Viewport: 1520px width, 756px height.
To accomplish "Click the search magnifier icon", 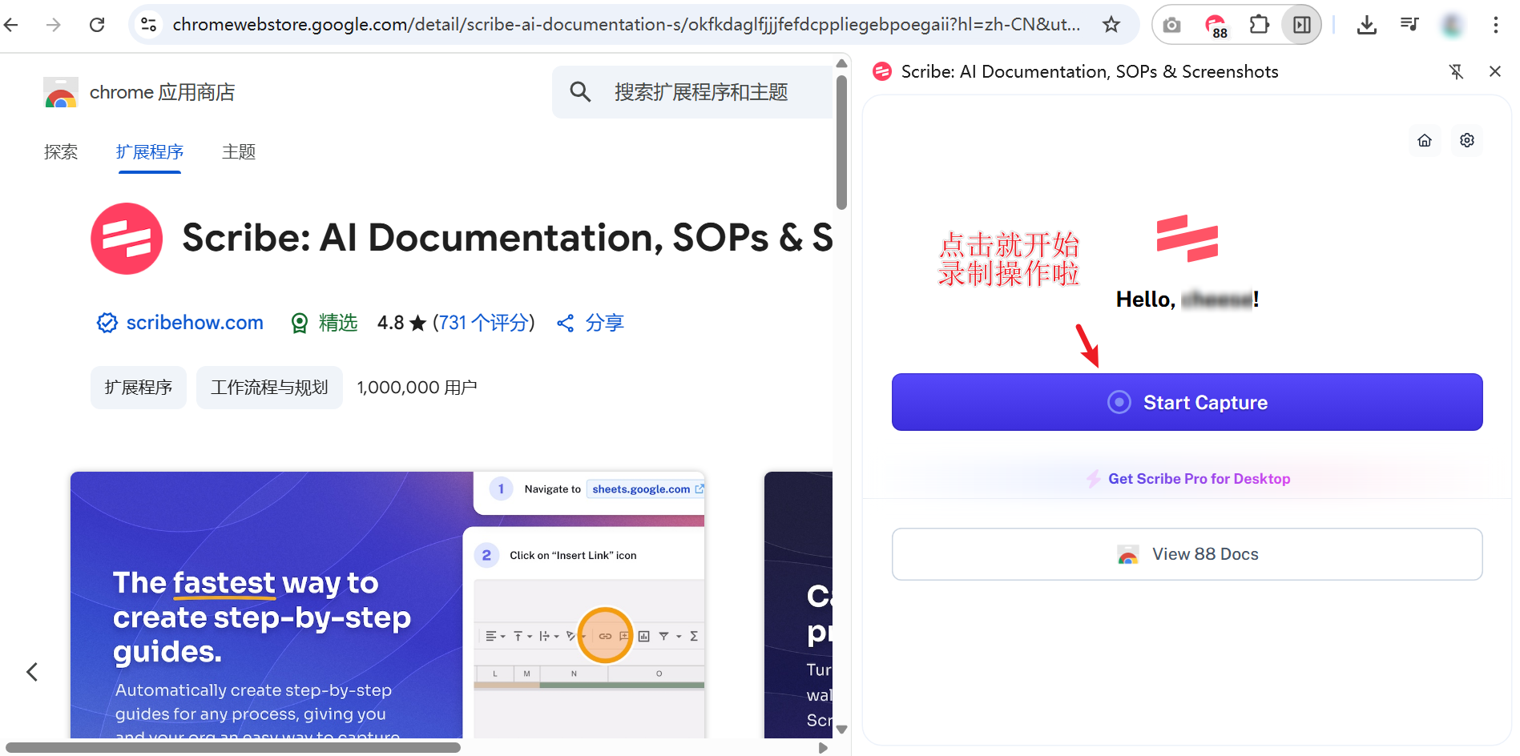I will (x=580, y=92).
